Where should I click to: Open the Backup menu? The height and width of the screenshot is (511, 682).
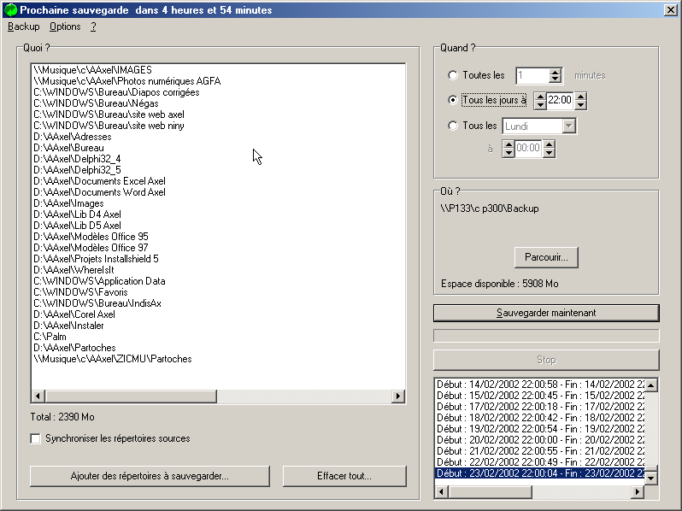(x=23, y=26)
